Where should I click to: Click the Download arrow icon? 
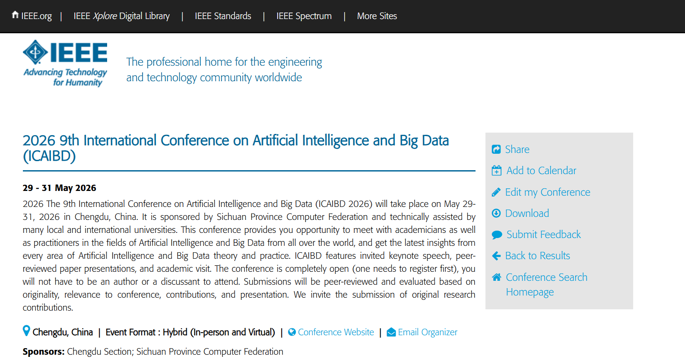[496, 213]
